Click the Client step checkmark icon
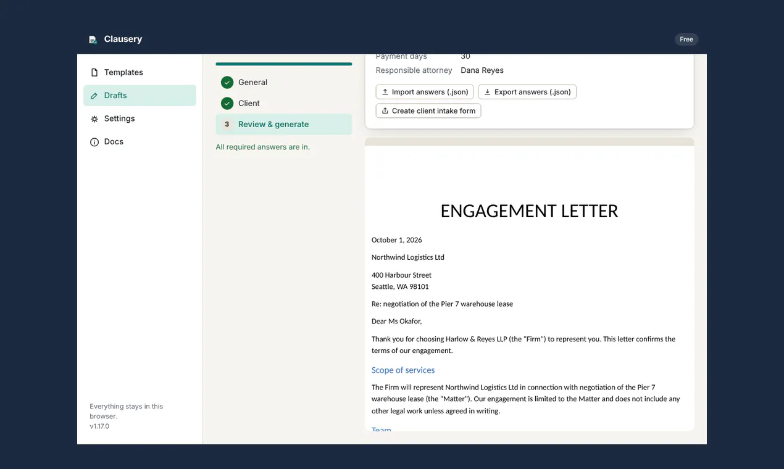Viewport: 784px width, 469px height. 227,103
